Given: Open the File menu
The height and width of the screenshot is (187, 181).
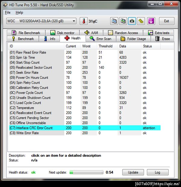Looking at the screenshot, I should click(x=8, y=12).
